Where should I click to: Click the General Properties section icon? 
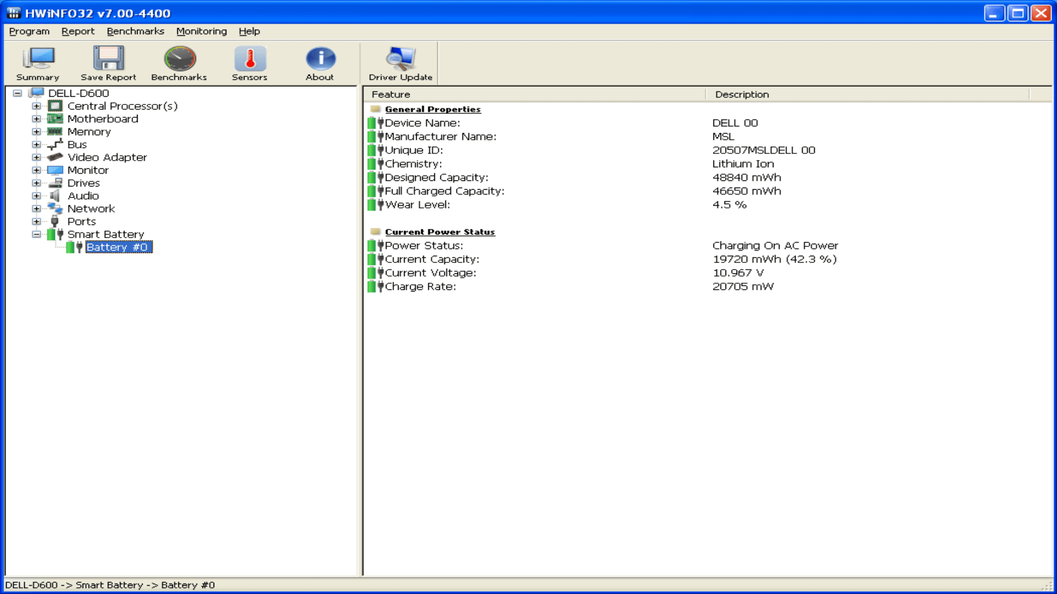point(375,109)
